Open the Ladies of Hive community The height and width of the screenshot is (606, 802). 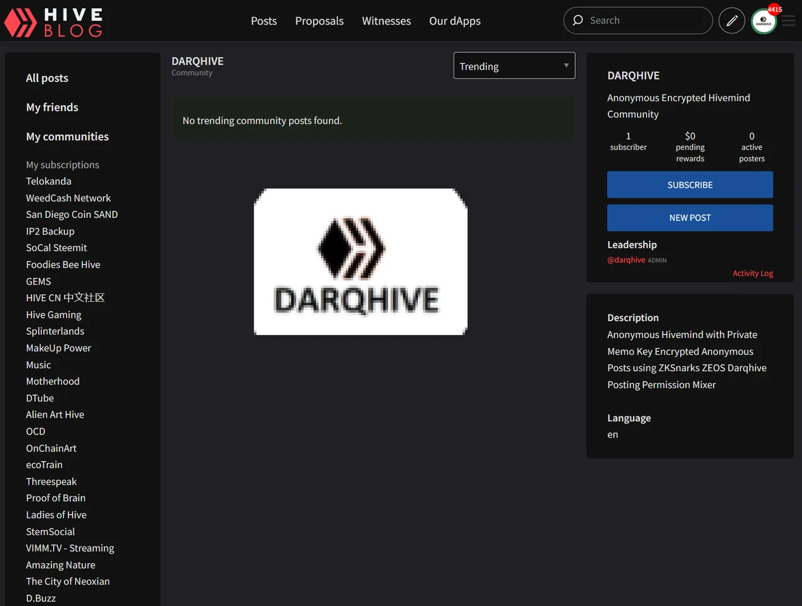[x=56, y=515]
